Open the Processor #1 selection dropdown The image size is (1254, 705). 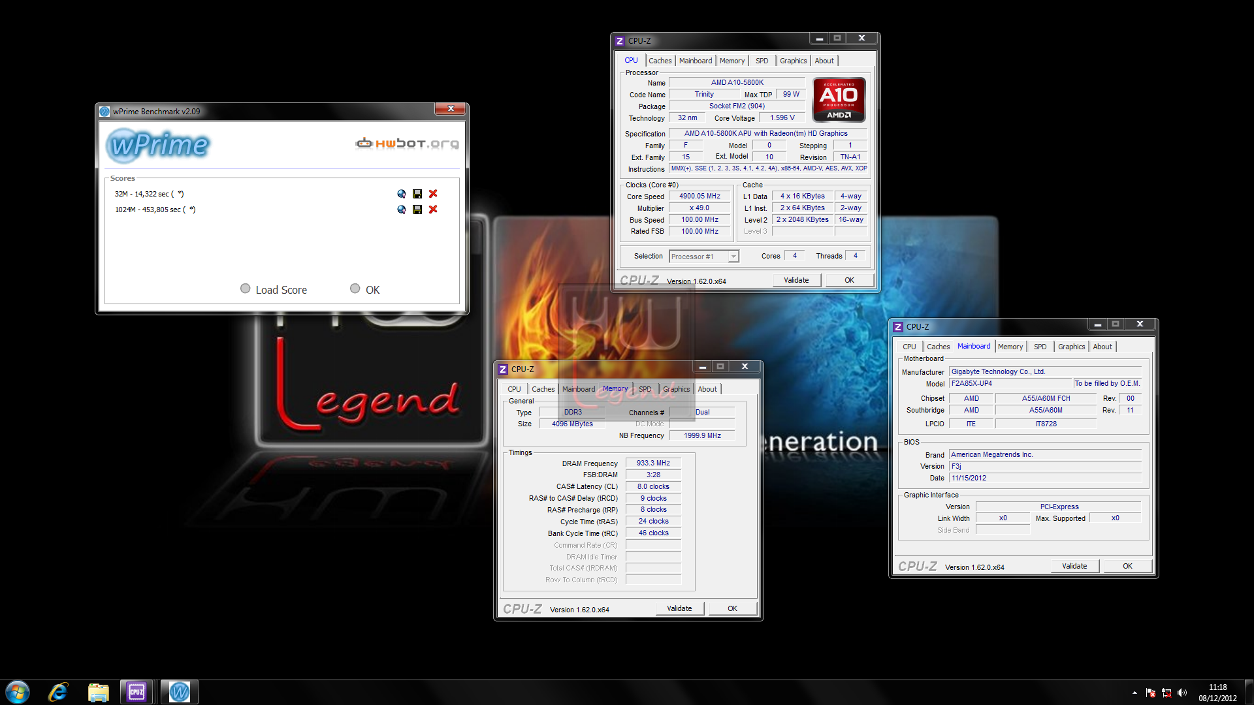click(x=703, y=257)
